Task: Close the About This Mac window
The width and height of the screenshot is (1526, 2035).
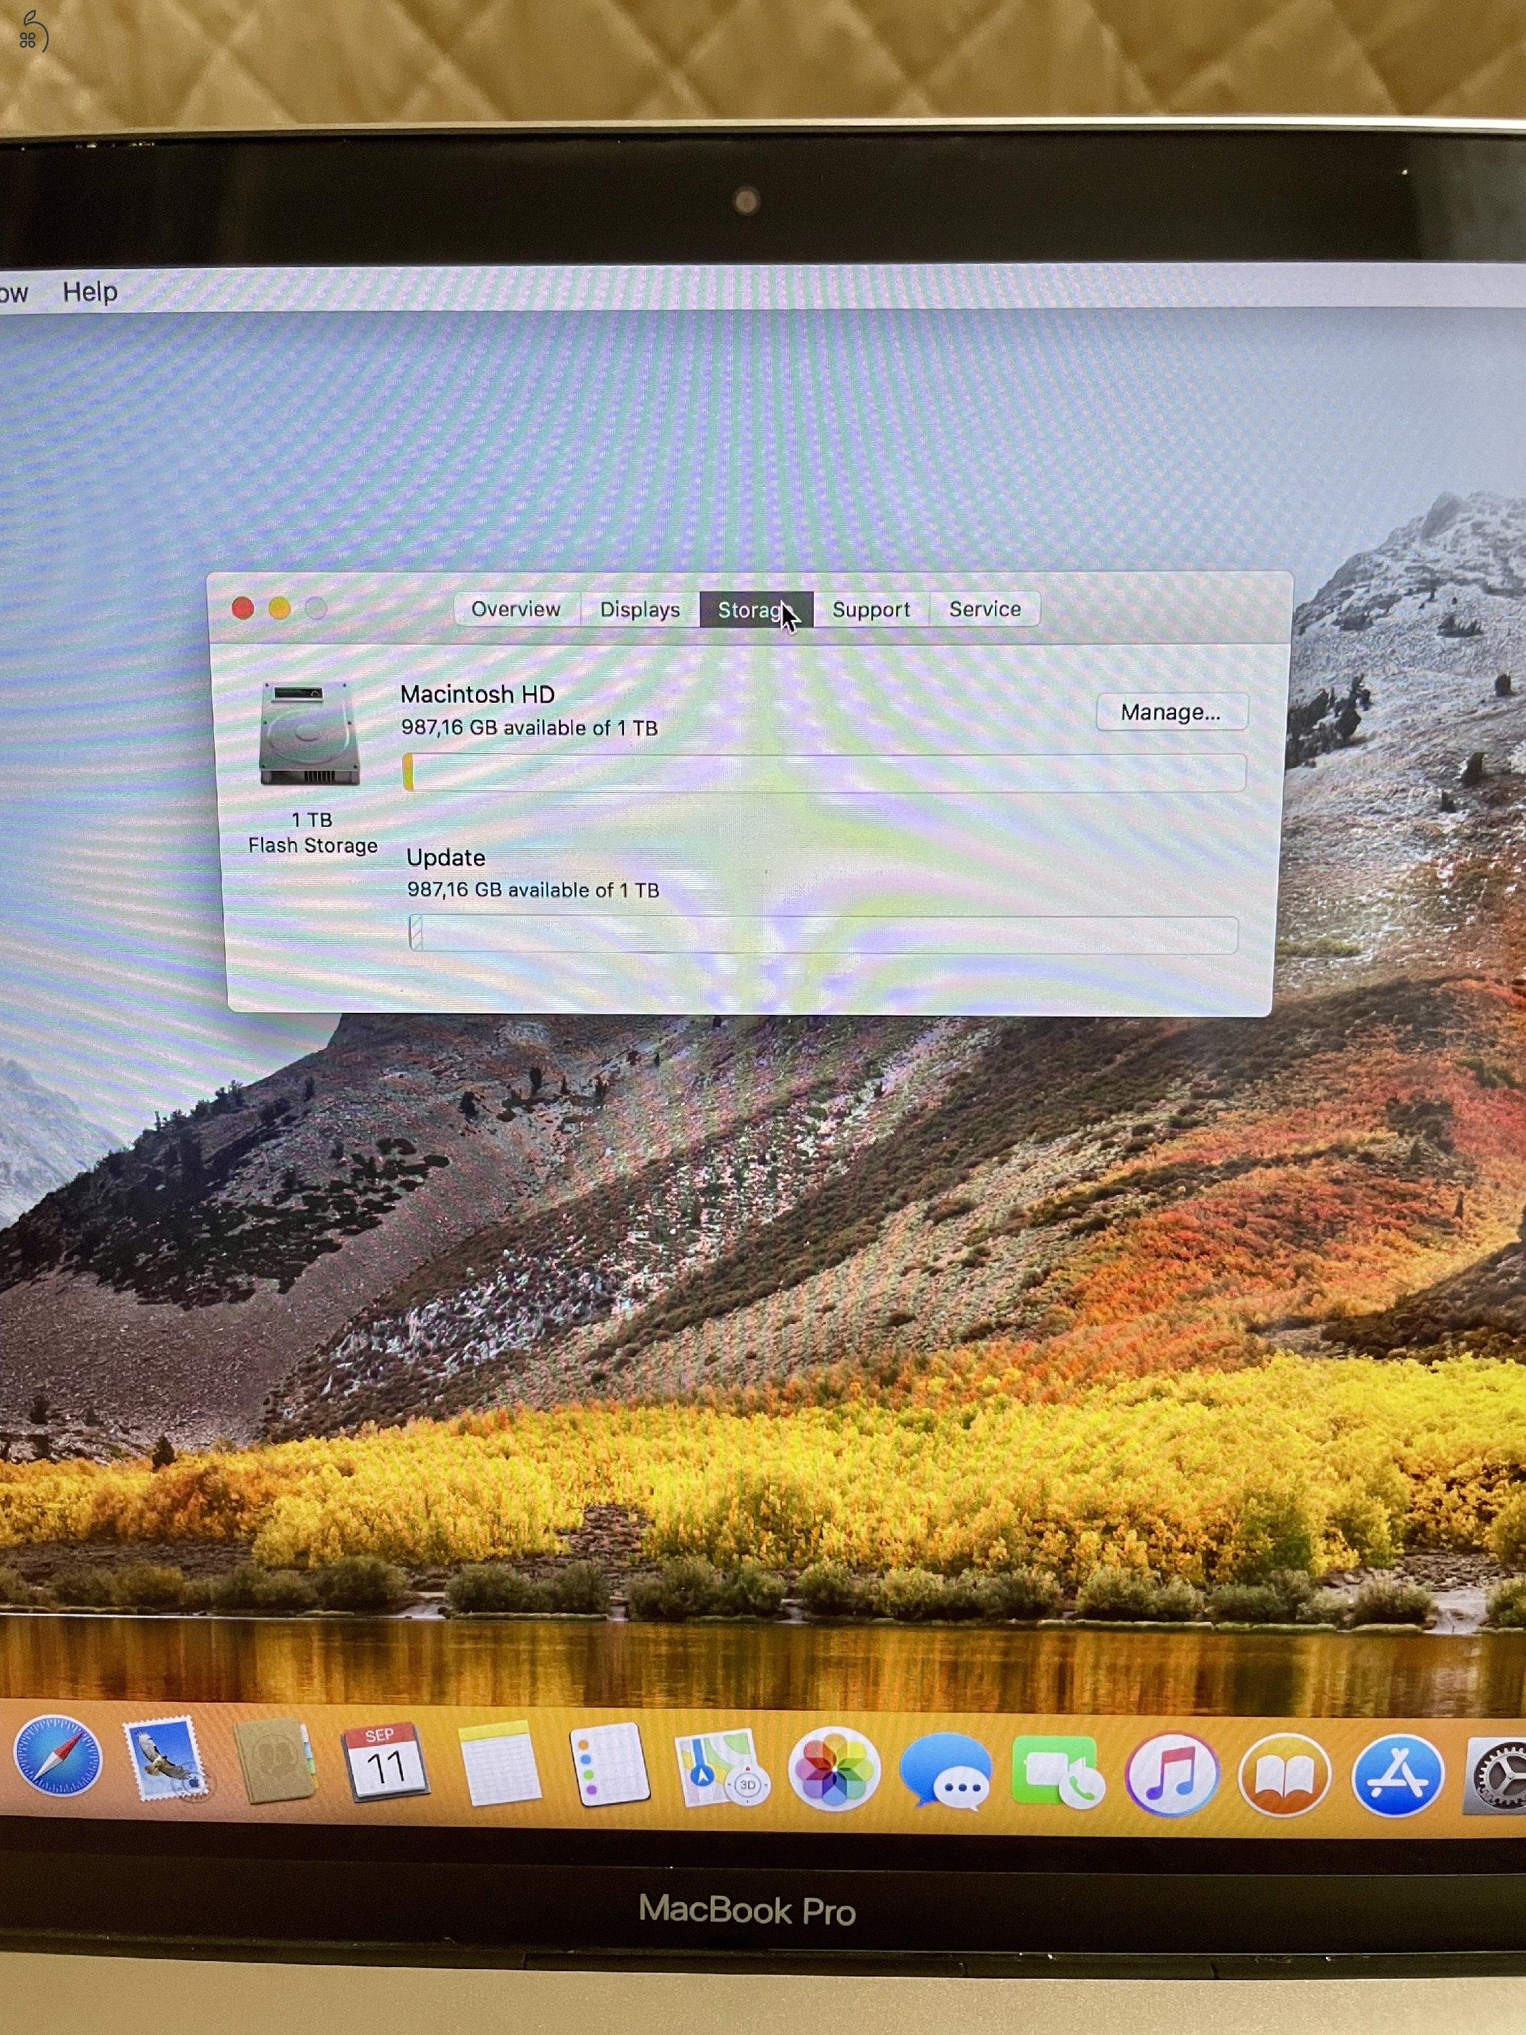Action: (x=243, y=608)
